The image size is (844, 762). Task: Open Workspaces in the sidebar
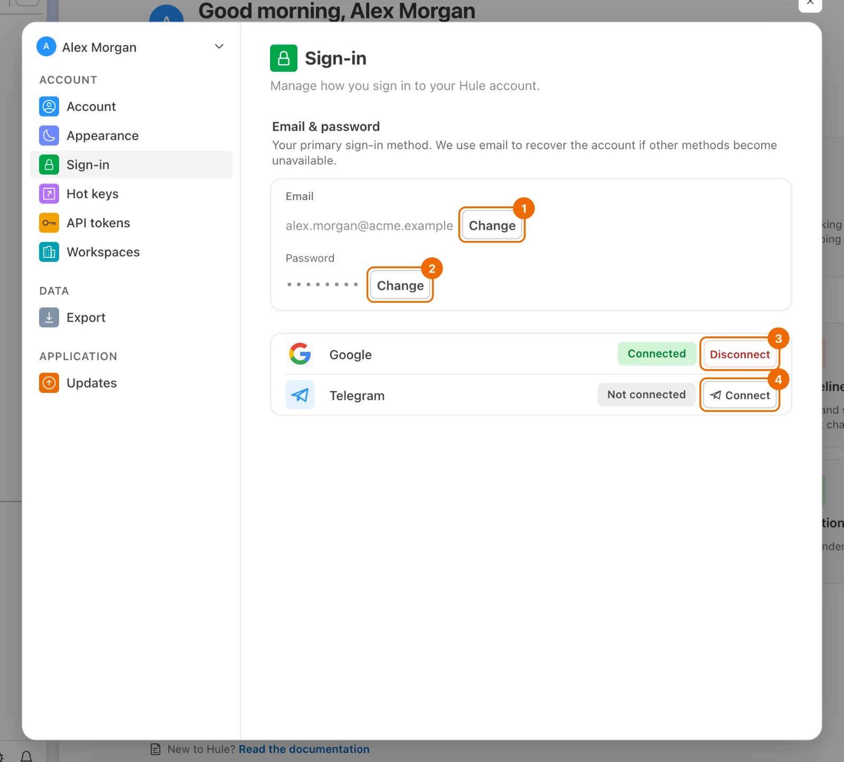pyautogui.click(x=131, y=252)
